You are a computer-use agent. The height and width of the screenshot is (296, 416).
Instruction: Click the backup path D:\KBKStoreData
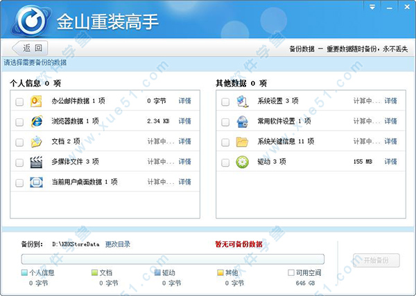[76, 244]
